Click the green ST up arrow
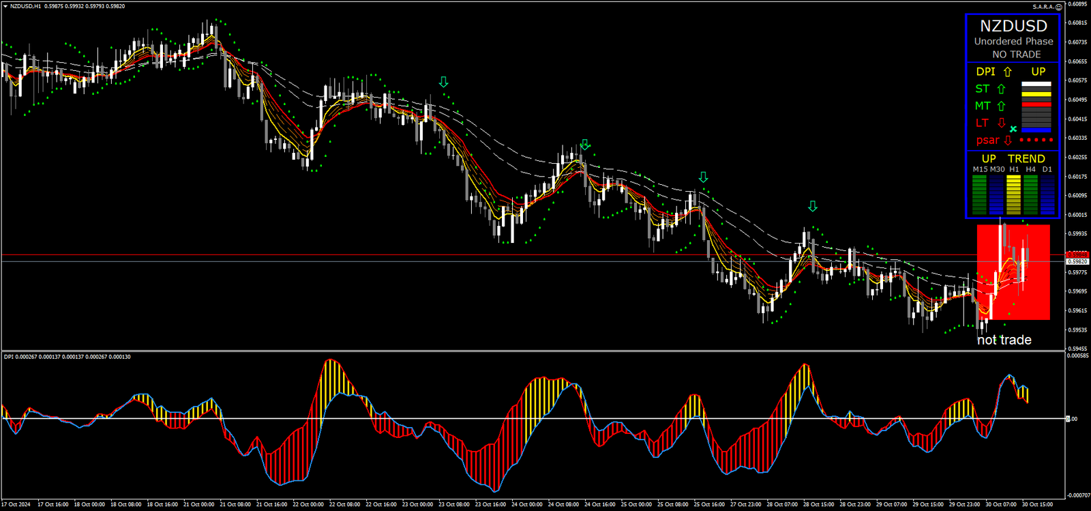 [1001, 89]
